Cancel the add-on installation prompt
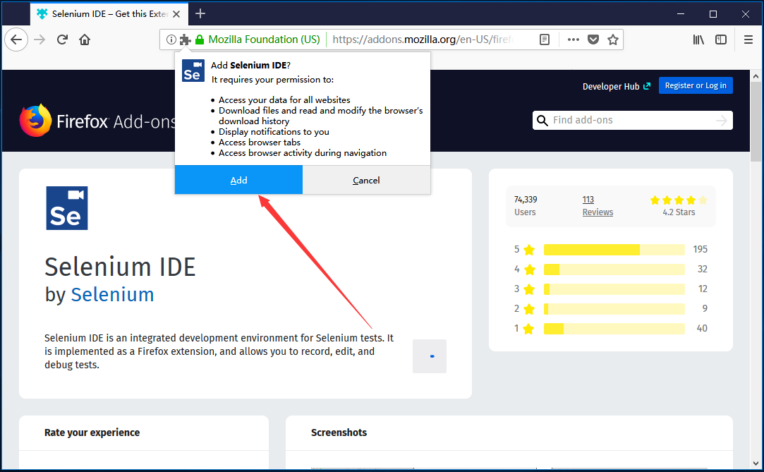This screenshot has width=764, height=472. click(366, 180)
